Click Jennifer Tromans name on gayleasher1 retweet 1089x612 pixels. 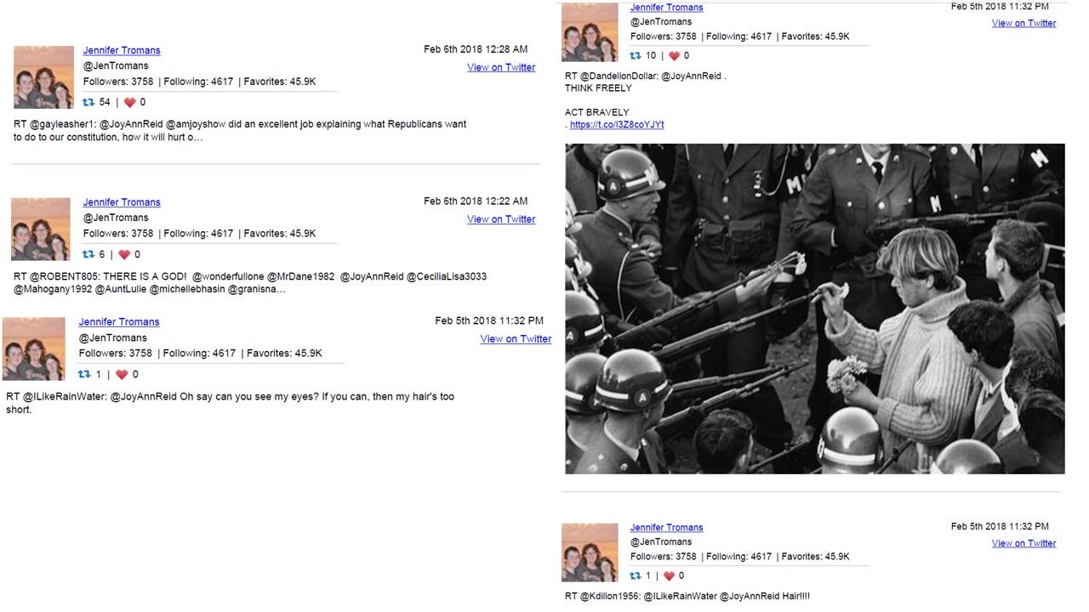pos(122,50)
